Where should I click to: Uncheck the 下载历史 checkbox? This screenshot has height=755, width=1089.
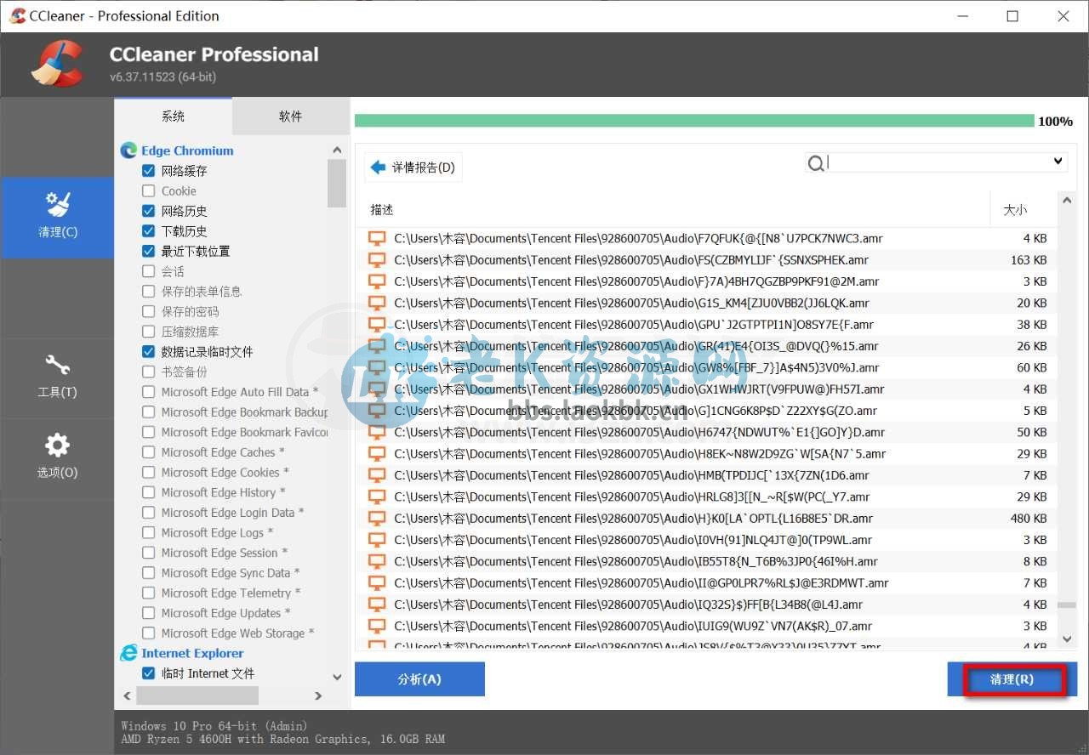pyautogui.click(x=149, y=231)
